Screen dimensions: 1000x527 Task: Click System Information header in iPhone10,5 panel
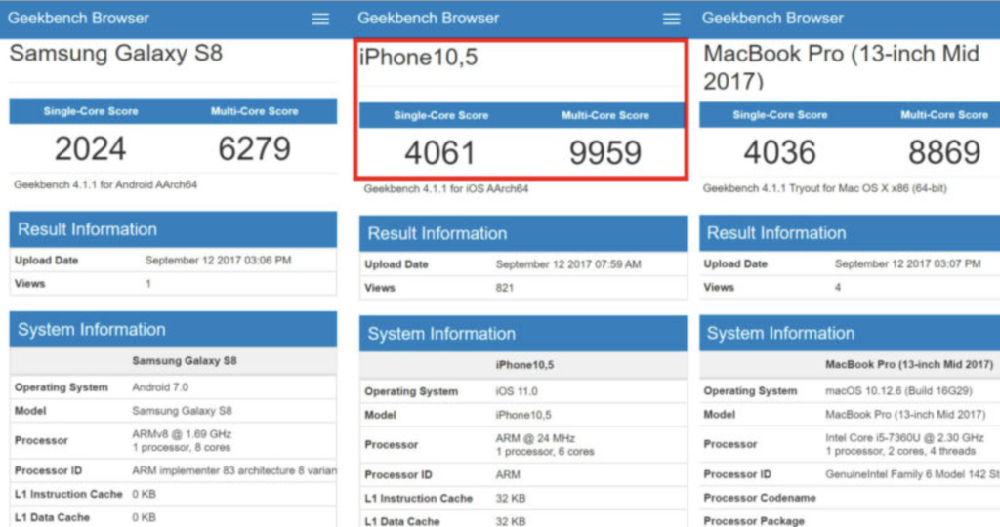point(523,333)
